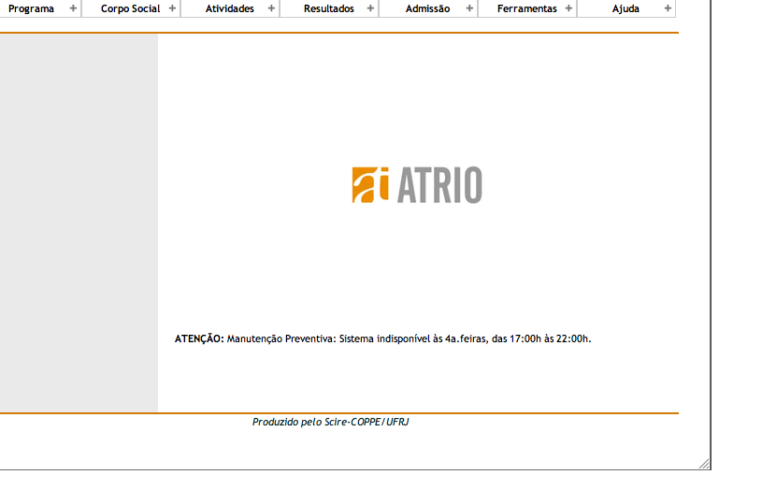The width and height of the screenshot is (762, 504).
Task: Open the Resultados menu
Action: (328, 8)
